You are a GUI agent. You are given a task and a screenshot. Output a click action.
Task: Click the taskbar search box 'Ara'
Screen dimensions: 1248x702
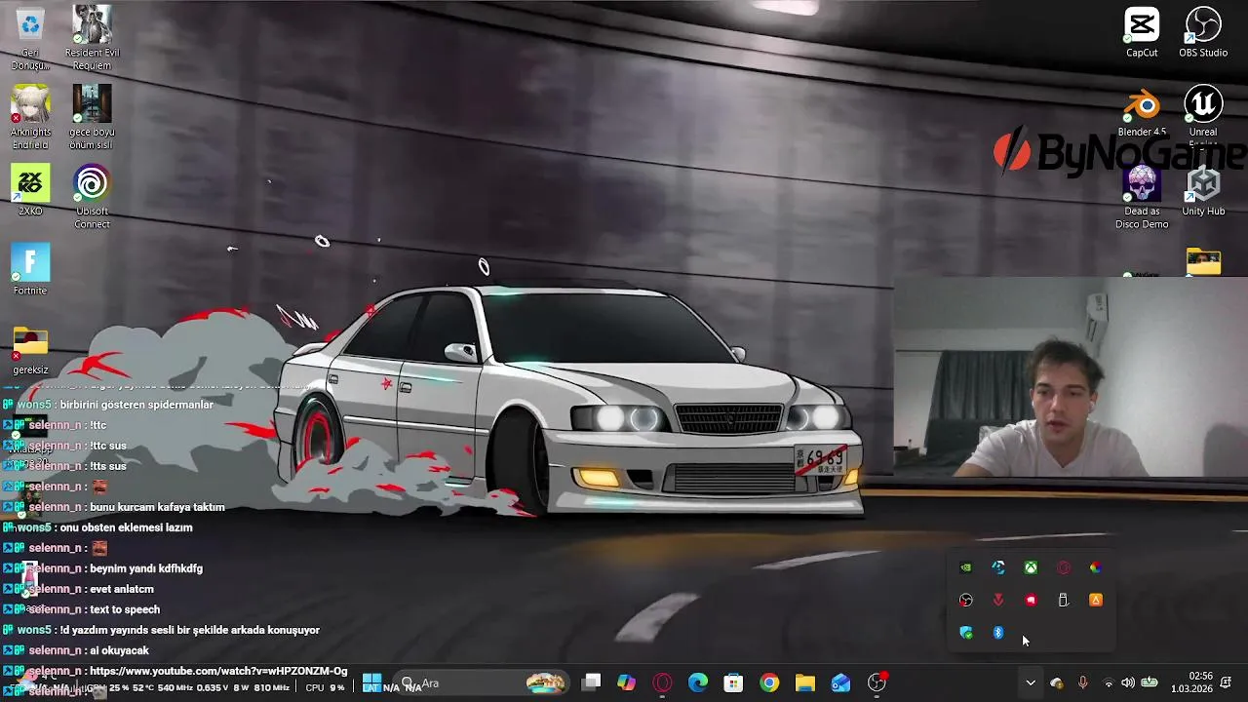(483, 682)
